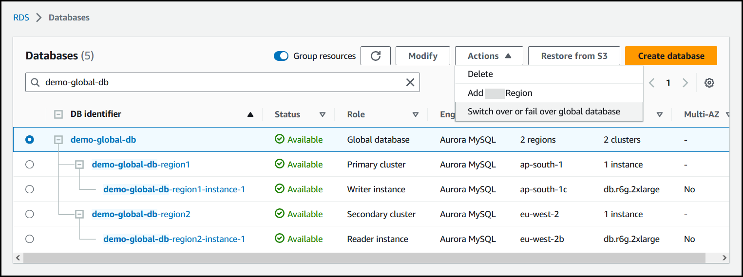
Task: Sort by Status column arrow
Action: point(322,115)
